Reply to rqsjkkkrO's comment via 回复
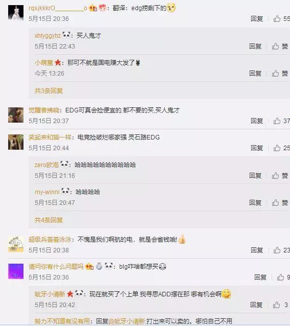 coord(257,19)
